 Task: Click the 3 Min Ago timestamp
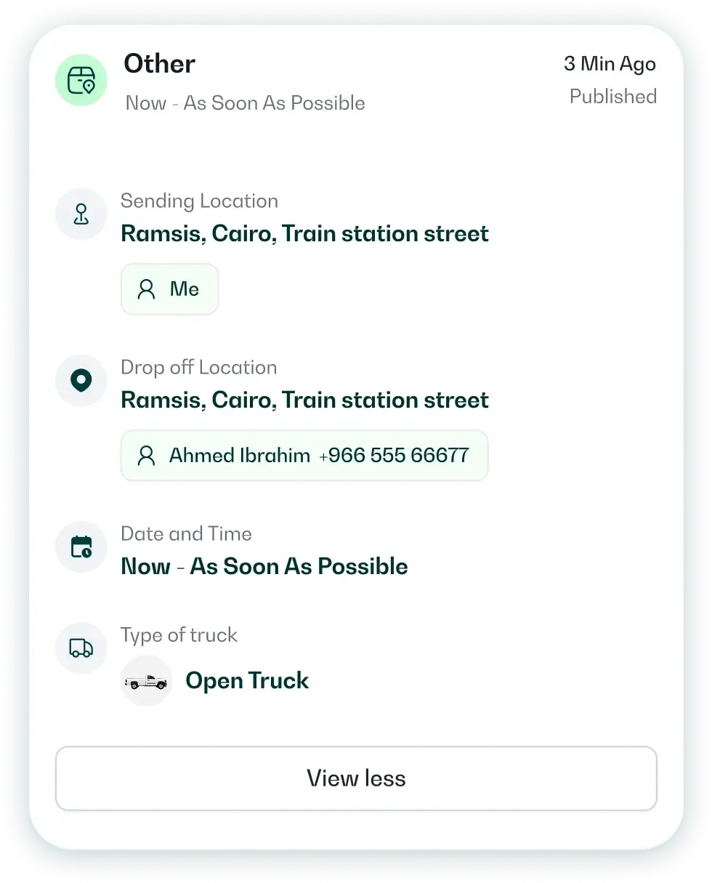pyautogui.click(x=610, y=64)
